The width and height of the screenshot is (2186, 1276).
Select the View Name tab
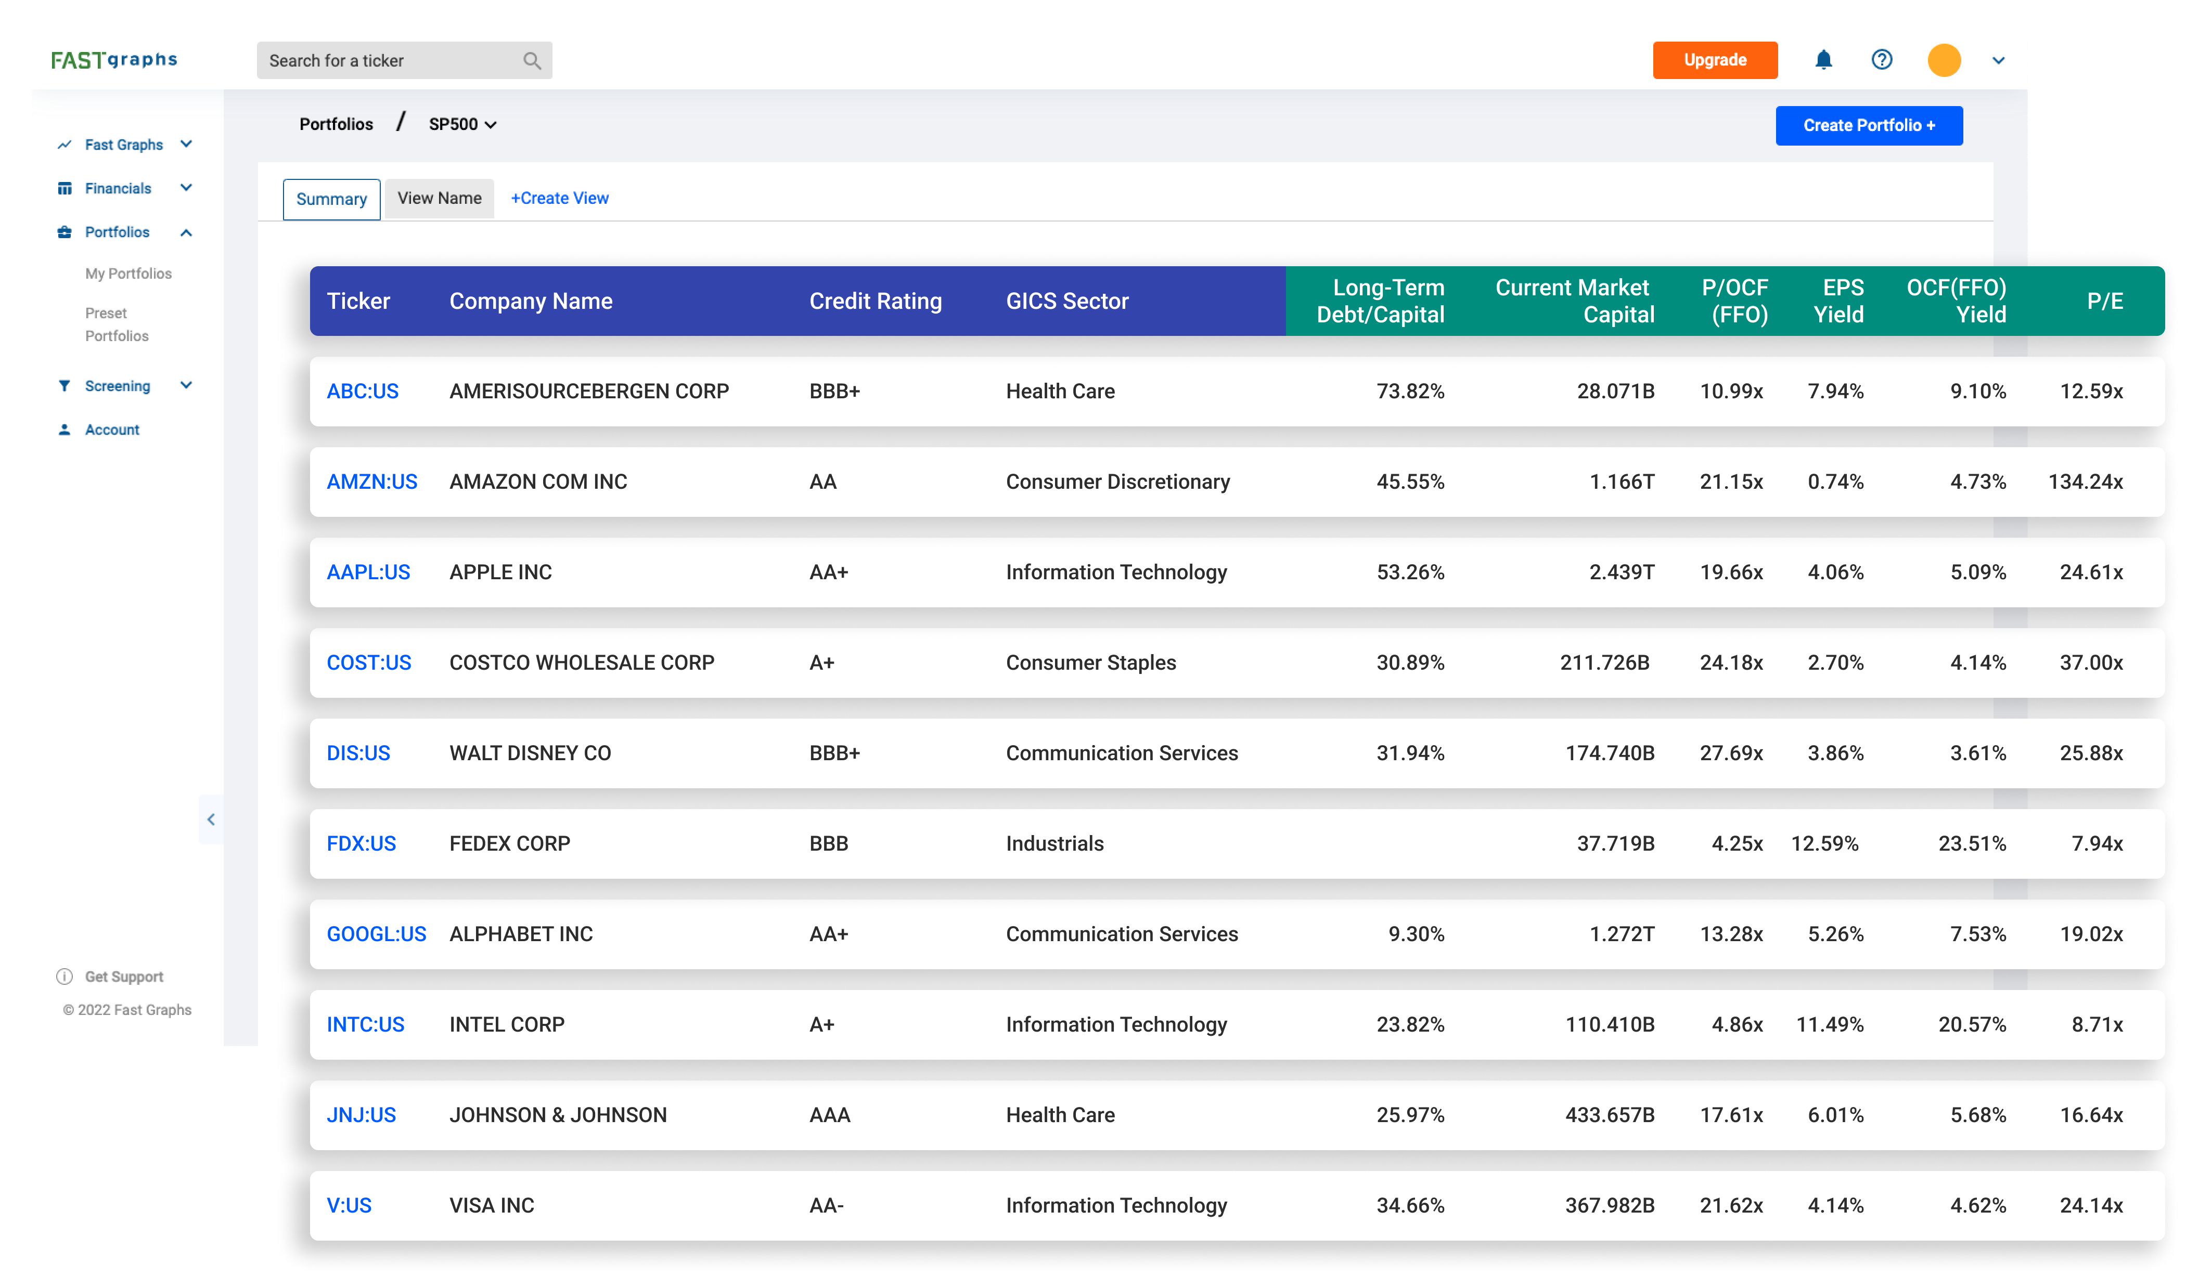[x=439, y=199]
